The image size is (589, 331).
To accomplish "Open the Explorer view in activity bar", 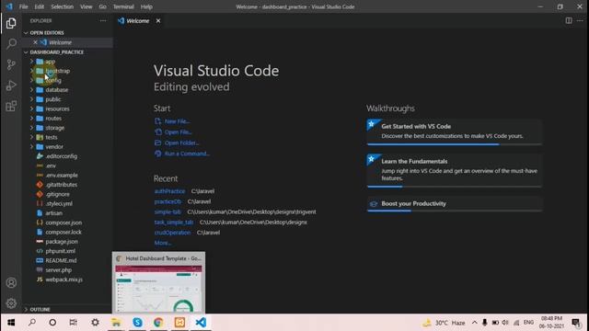I will pos(11,23).
